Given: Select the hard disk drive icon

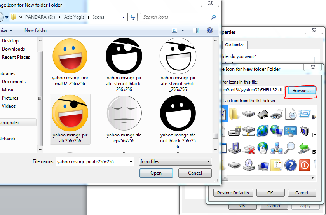Looking at the screenshot, I should click(x=248, y=114).
